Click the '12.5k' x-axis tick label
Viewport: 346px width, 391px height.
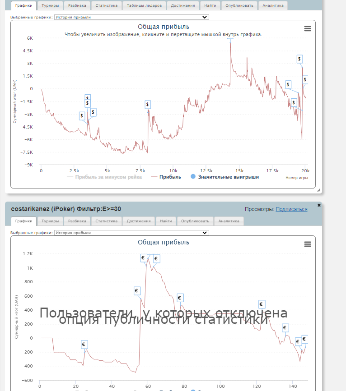click(206, 171)
